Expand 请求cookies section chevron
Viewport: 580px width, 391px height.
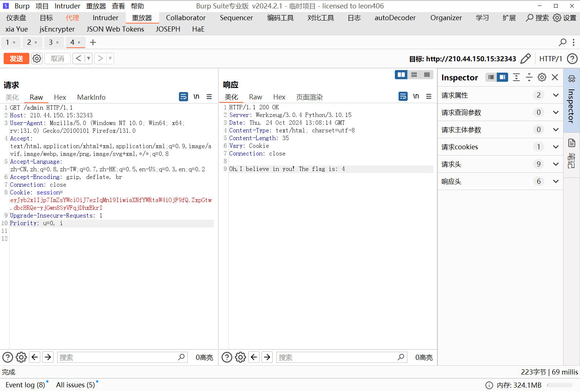pos(556,147)
